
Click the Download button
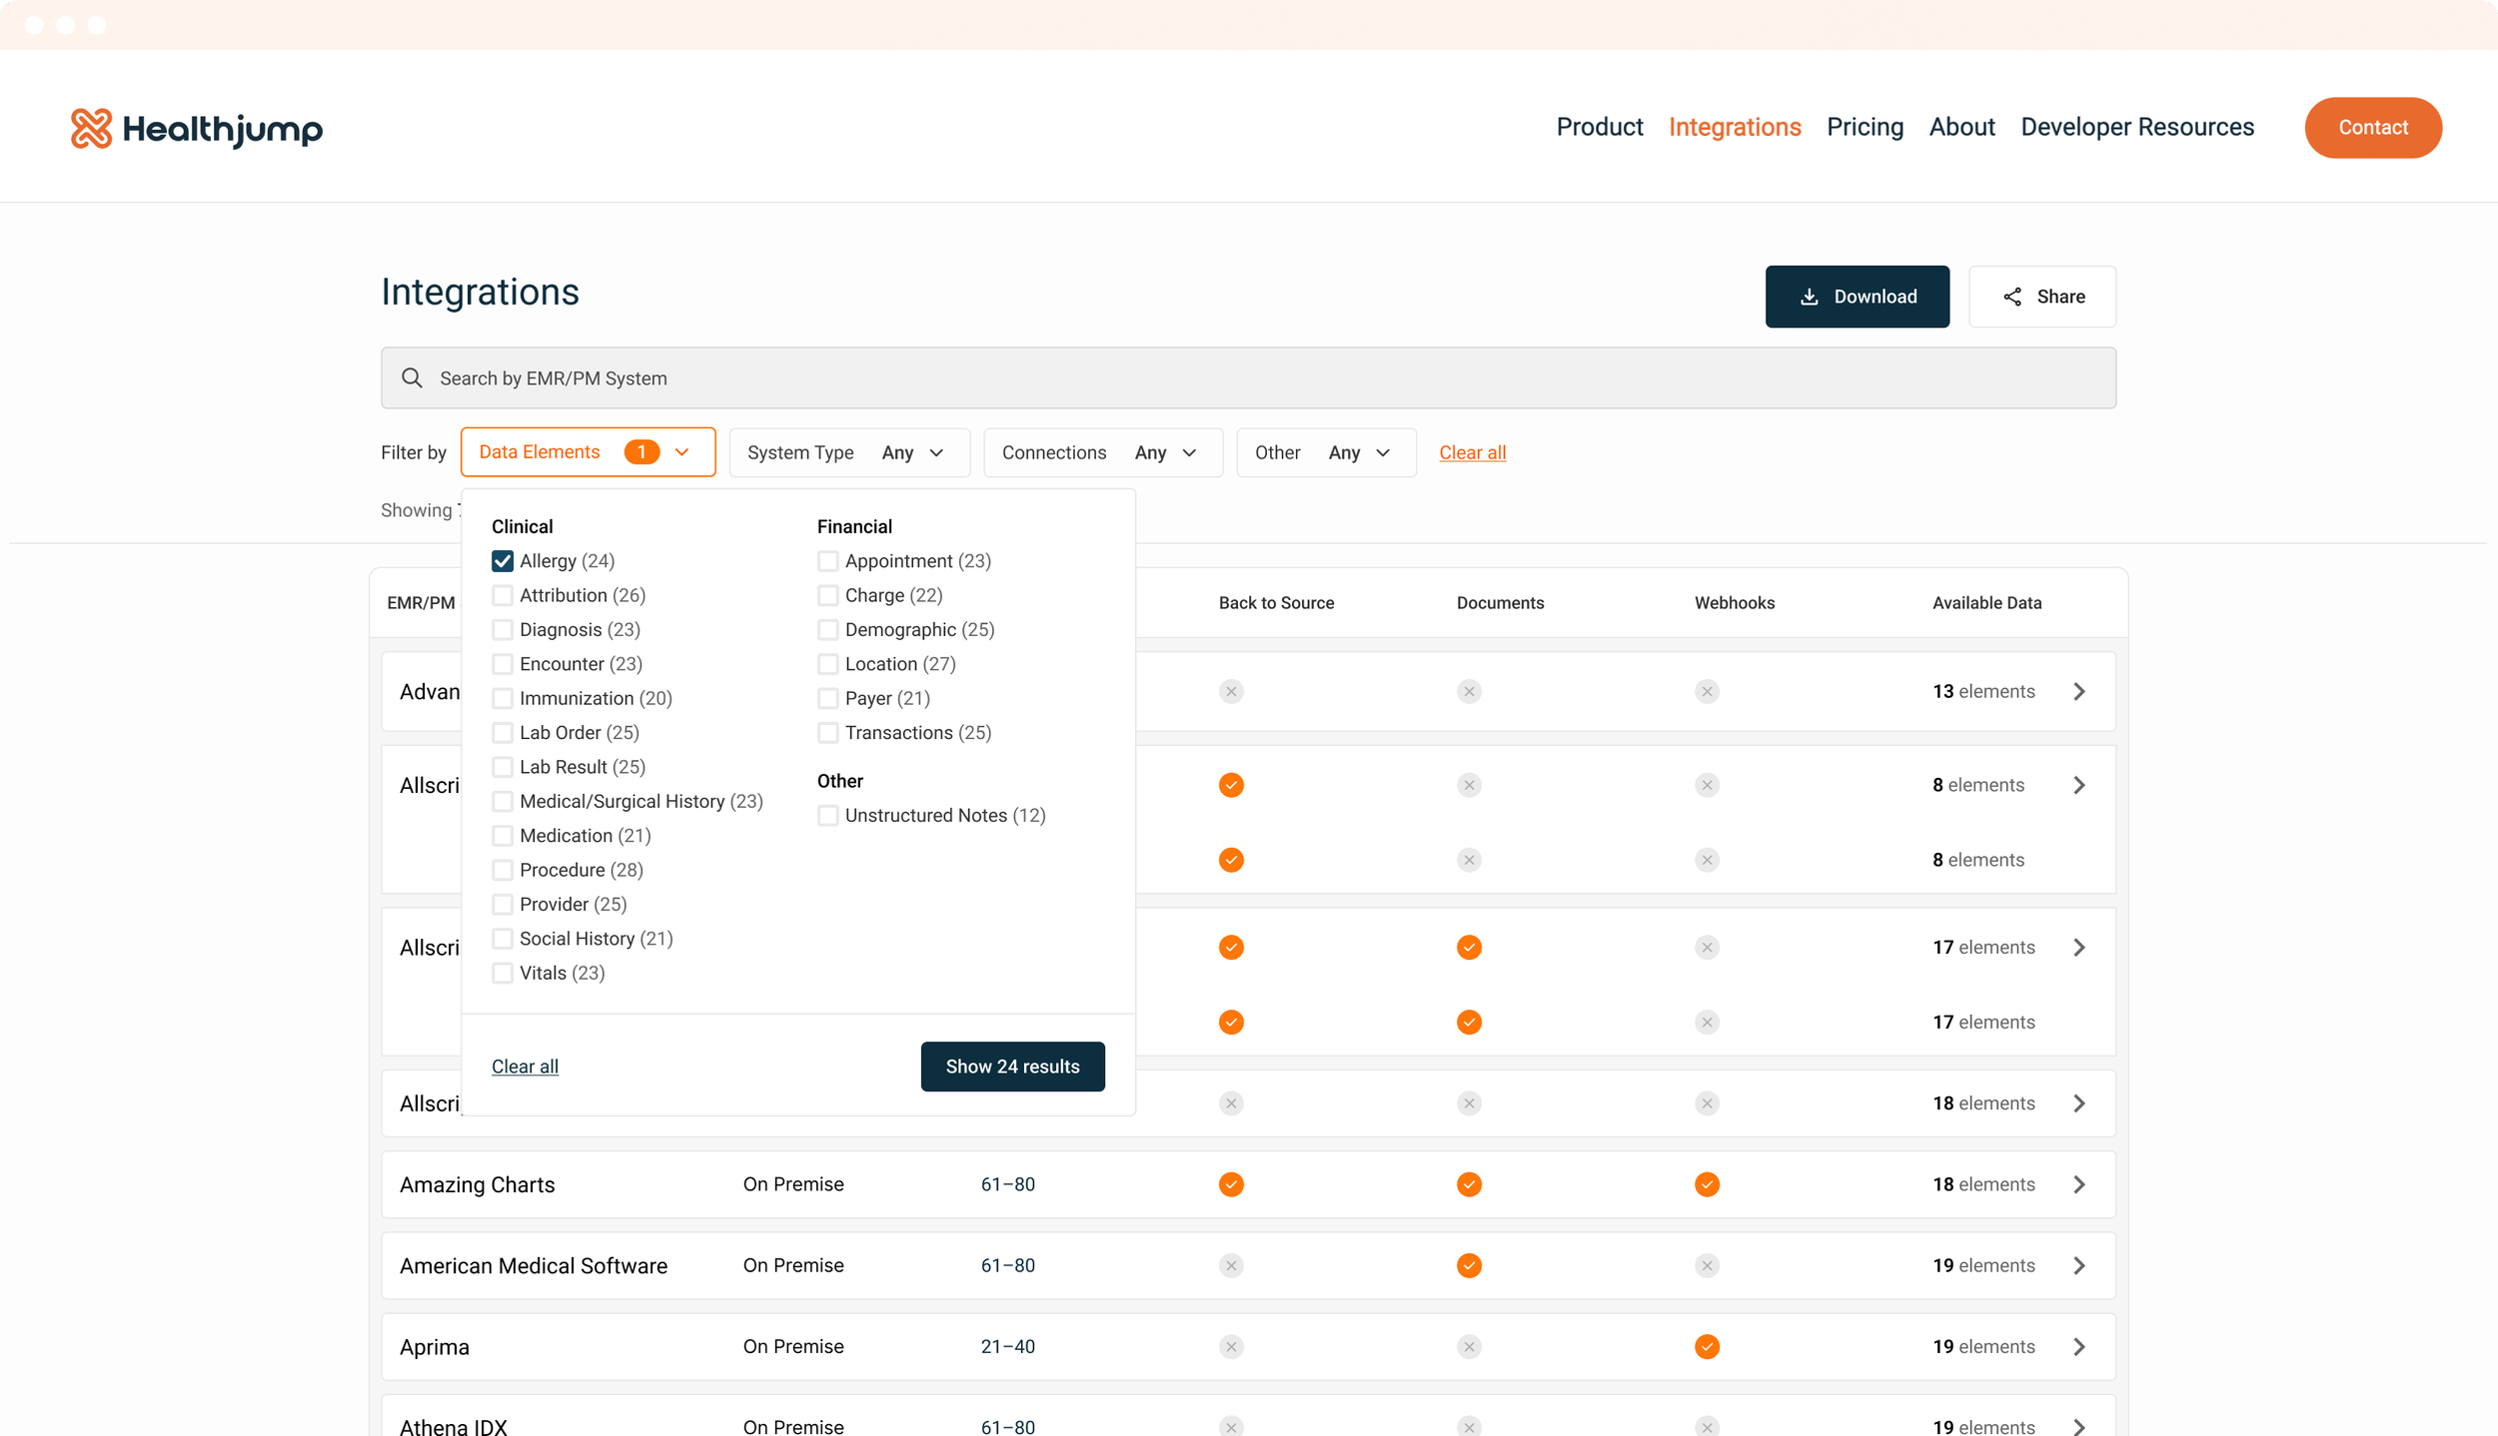[x=1857, y=297]
